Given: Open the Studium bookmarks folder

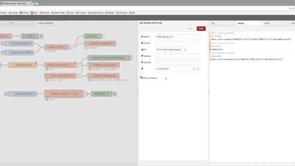Looking at the screenshot, I should pos(81,13).
